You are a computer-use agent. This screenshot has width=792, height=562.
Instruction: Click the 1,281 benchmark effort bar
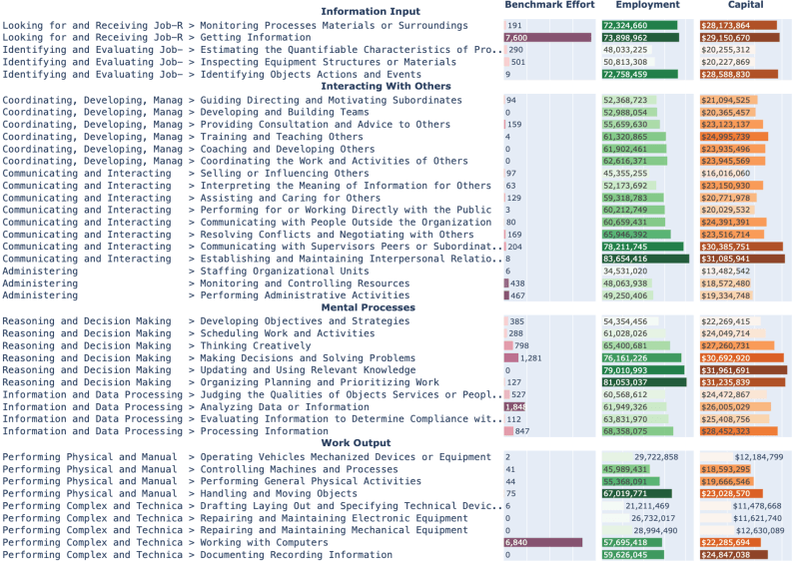pyautogui.click(x=511, y=358)
